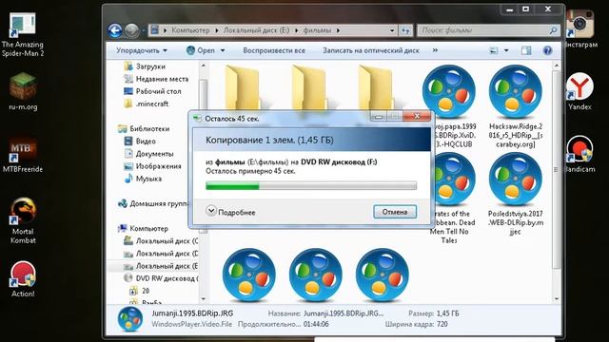Image resolution: width=609 pixels, height=342 pixels.
Task: Select Библиотеки in the navigation pane
Action: click(144, 129)
